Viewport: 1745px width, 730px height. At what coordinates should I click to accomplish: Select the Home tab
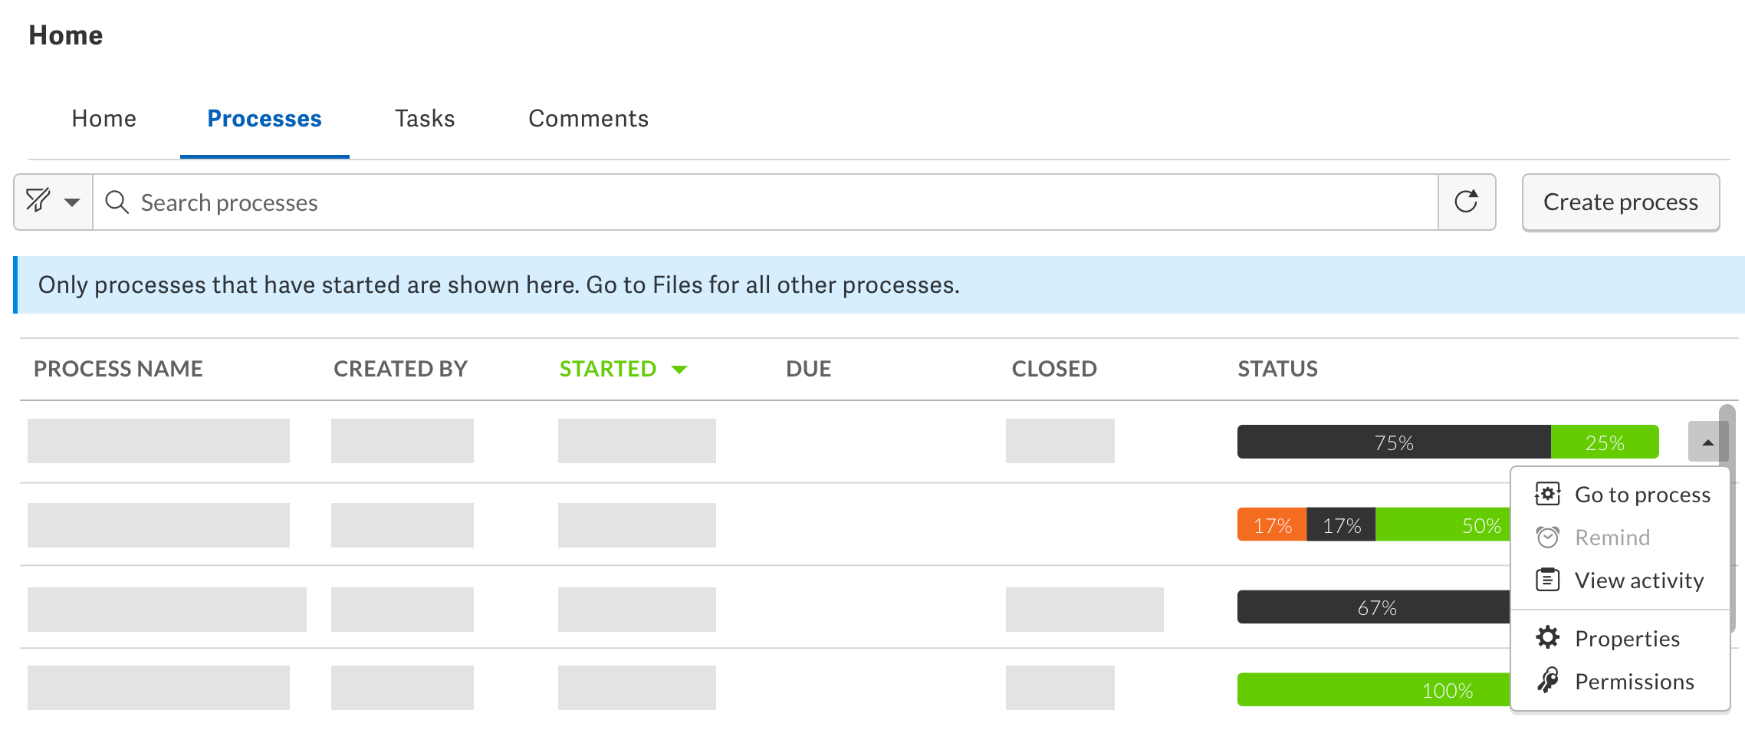pos(104,119)
